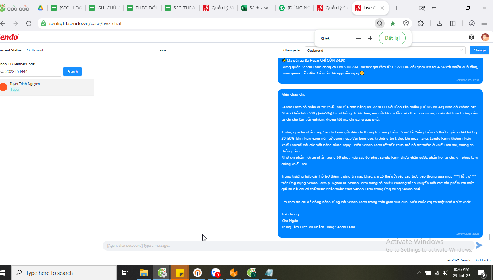Switch to the SFC - LOG tab
The height and width of the screenshot is (280, 493).
click(66, 8)
